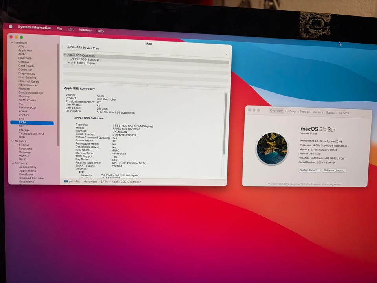Select Accessibility under Software
This screenshot has width=377, height=283.
[27, 167]
